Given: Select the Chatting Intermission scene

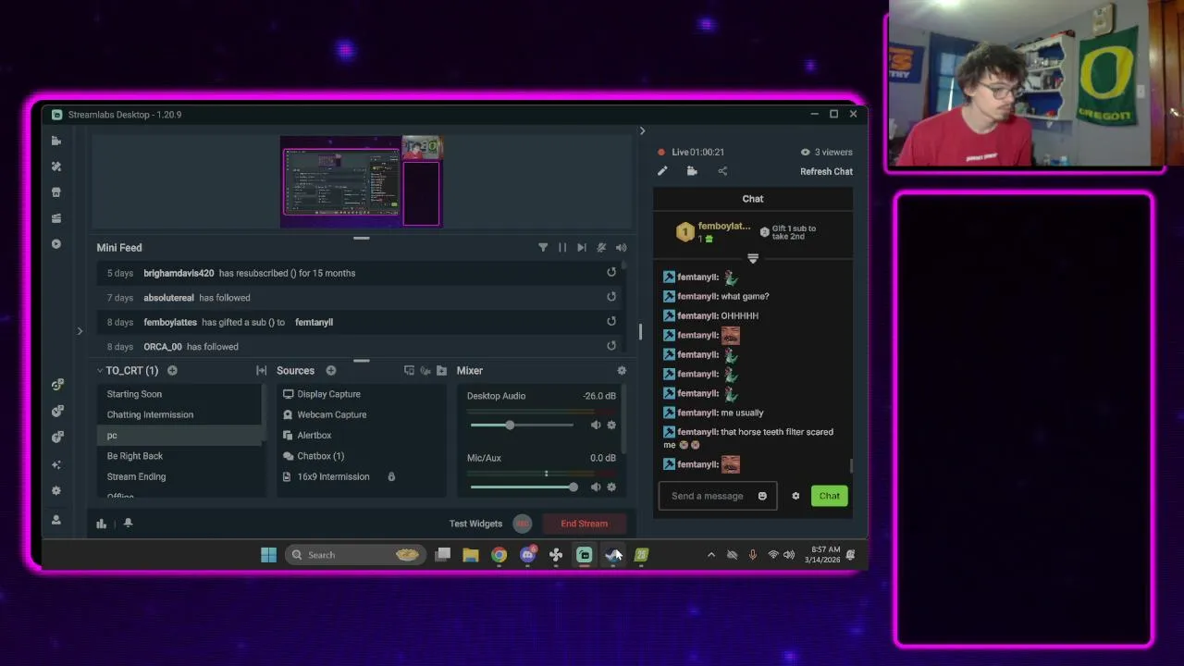Looking at the screenshot, I should click(180, 414).
